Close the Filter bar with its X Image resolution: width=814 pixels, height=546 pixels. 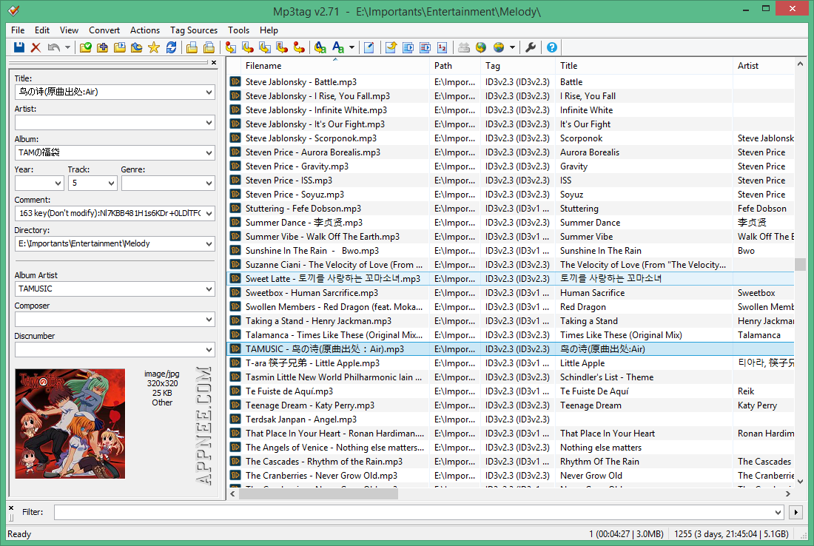point(11,508)
